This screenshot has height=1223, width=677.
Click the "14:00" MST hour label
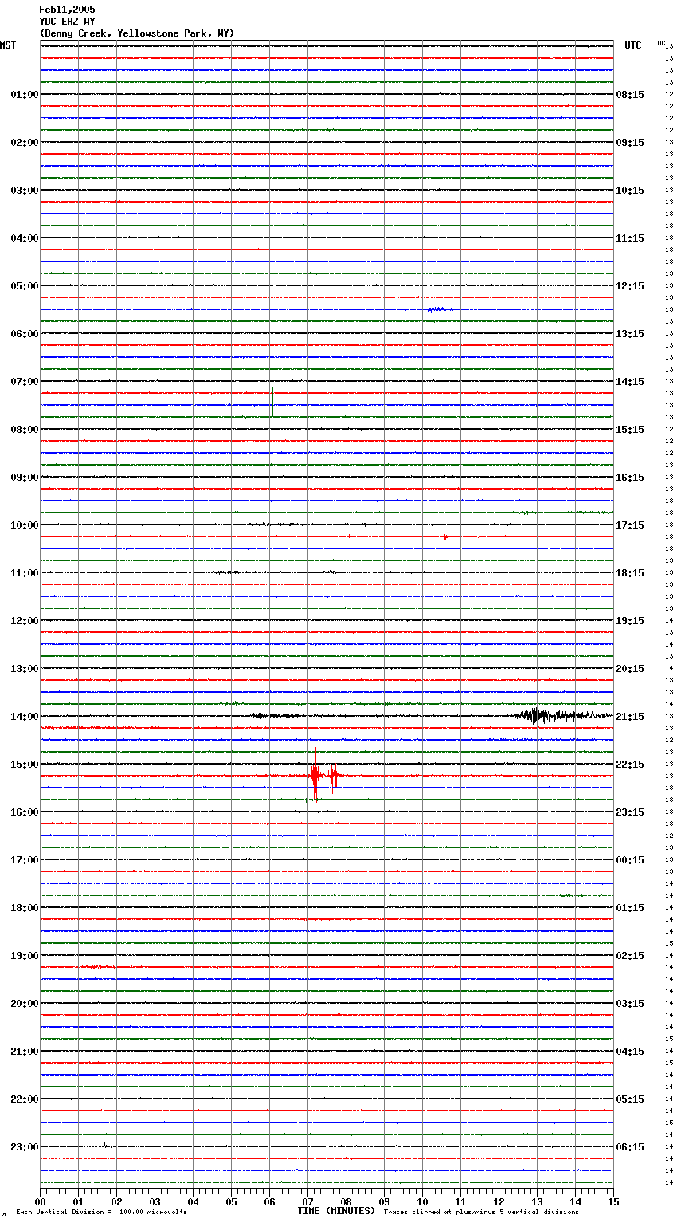click(24, 717)
